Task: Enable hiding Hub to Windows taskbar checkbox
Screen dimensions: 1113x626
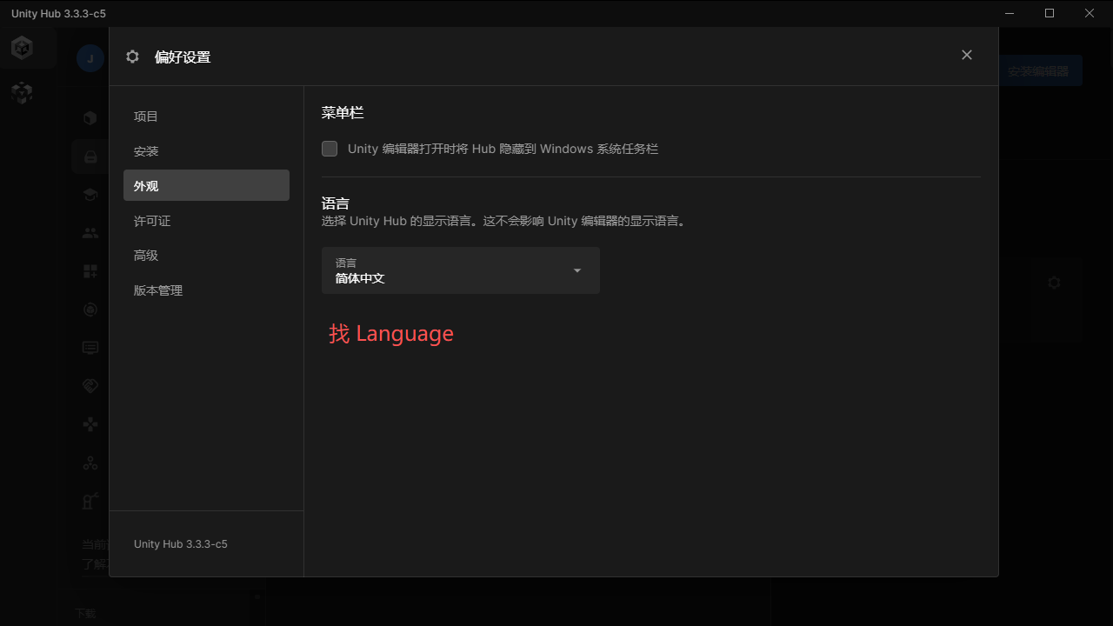Action: click(x=330, y=149)
